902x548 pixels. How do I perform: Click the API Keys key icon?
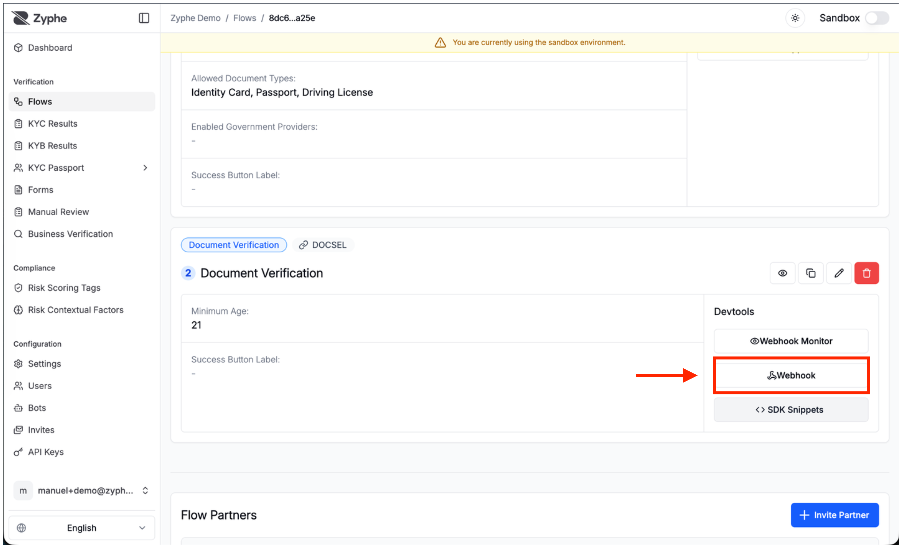point(18,452)
